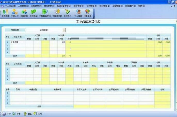Click the 实际其他费 column header
This screenshot has width=177, height=117.
point(146,89)
